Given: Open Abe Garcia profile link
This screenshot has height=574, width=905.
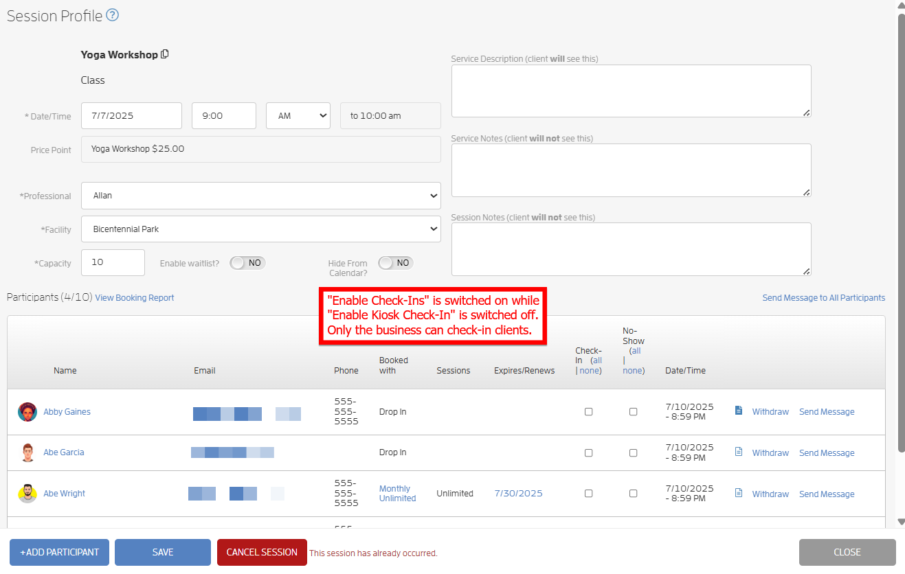Looking at the screenshot, I should point(64,452).
